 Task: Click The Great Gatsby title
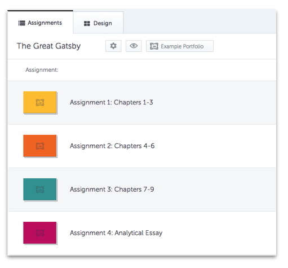click(x=48, y=46)
